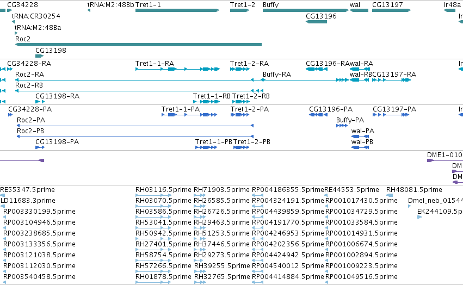Select the RH26585.5prime EST label
Screen dimensions: 463x285
221,201
